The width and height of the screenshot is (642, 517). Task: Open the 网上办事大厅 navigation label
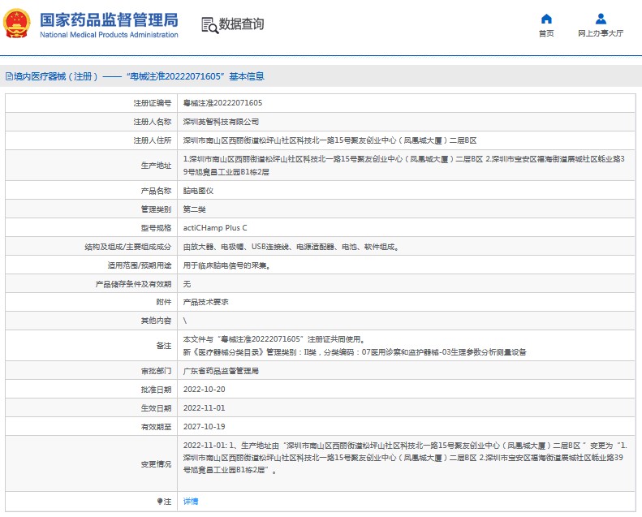(x=601, y=34)
